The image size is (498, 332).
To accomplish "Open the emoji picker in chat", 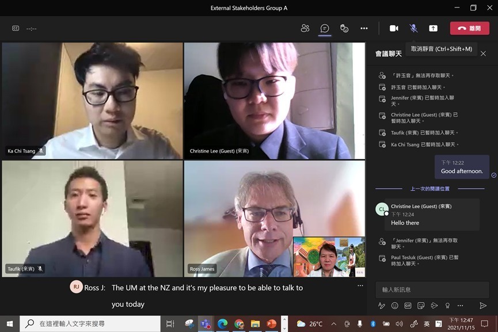I will click(394, 306).
